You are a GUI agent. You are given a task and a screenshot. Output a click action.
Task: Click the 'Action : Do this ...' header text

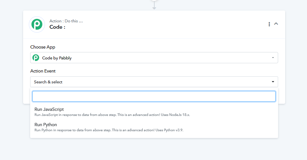pos(66,21)
